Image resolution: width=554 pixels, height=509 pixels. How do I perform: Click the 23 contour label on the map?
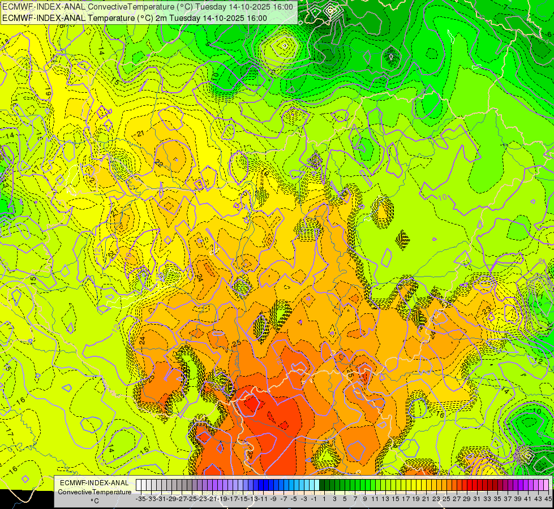(487, 310)
